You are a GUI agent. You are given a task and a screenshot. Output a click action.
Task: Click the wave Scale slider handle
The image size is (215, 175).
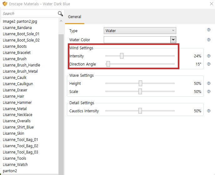(x=140, y=91)
